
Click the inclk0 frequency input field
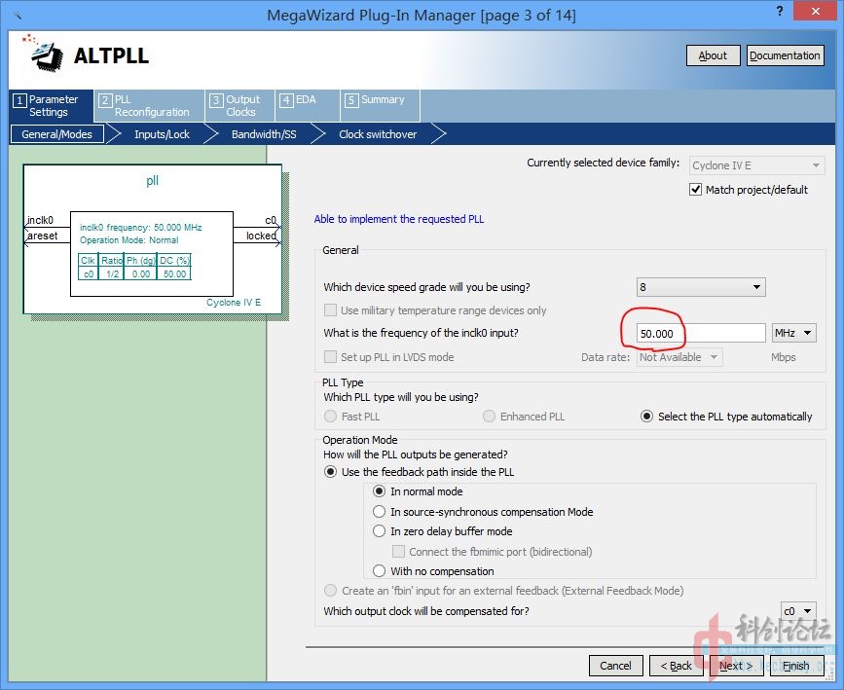click(x=701, y=333)
